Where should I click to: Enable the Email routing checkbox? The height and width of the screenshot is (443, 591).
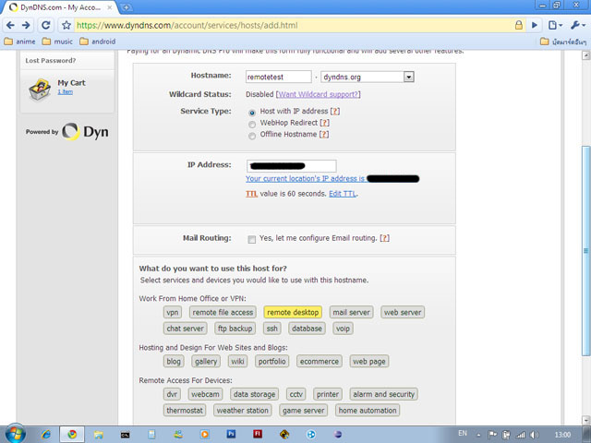(251, 239)
